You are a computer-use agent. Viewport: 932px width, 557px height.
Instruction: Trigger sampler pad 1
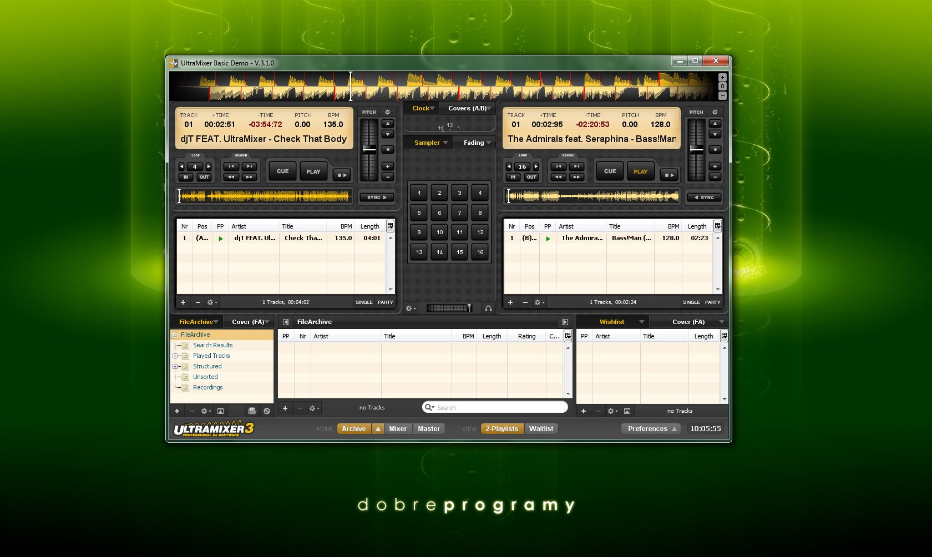[x=419, y=193]
